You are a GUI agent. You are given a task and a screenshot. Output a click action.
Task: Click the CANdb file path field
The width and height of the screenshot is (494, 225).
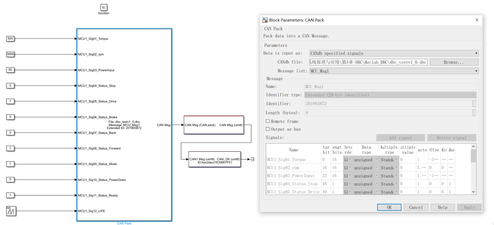click(368, 62)
